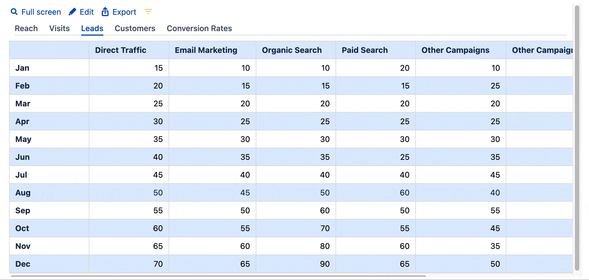Select the Dec row label
Viewport: 589px width, 280px height.
click(23, 264)
